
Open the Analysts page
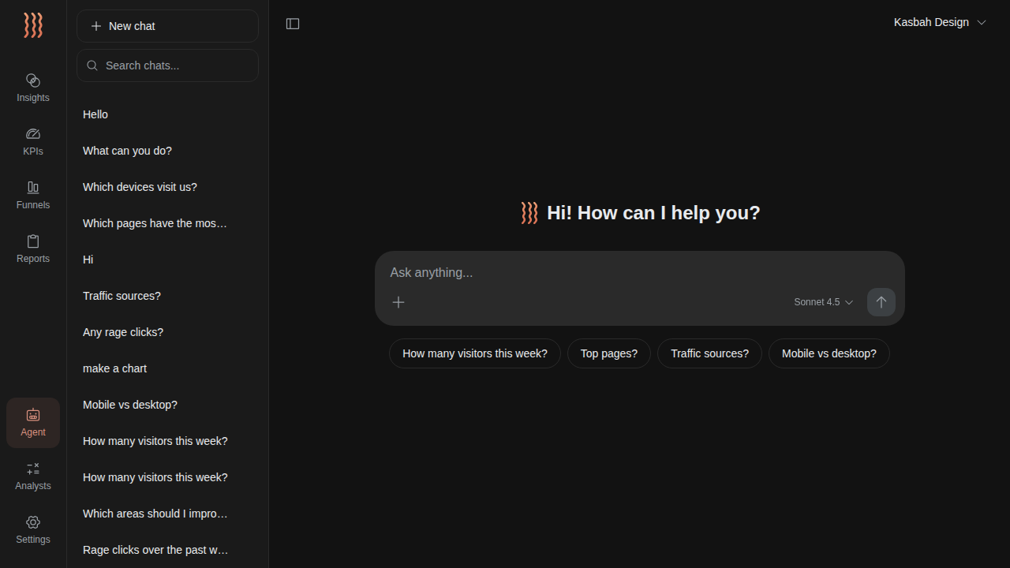33,476
